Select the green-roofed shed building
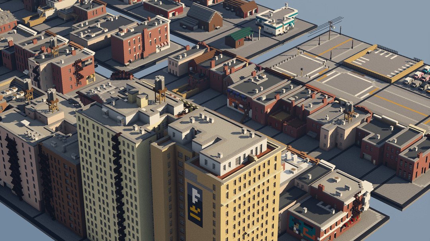This screenshot has width=430, height=241. (x=239, y=37)
